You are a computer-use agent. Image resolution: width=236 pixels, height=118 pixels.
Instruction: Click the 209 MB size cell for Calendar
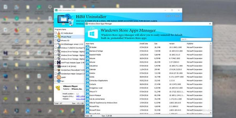pyautogui.click(x=157, y=69)
